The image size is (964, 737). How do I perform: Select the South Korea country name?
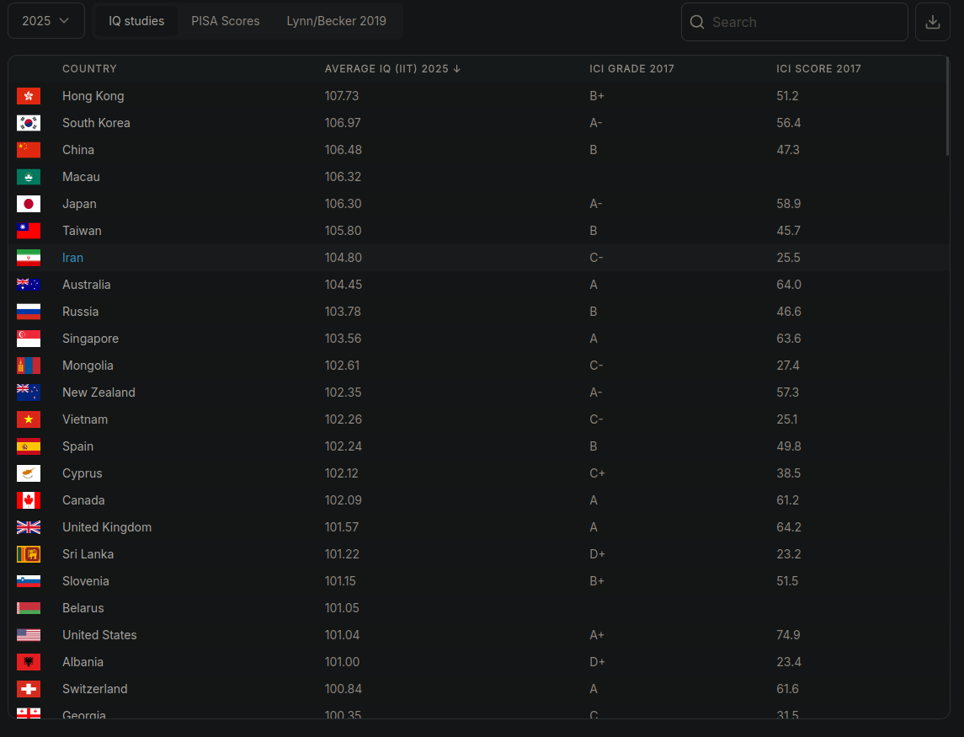96,123
